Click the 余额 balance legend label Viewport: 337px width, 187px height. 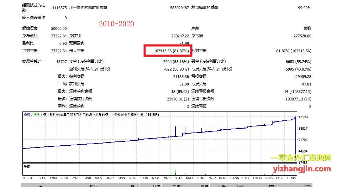(x=27, y=115)
